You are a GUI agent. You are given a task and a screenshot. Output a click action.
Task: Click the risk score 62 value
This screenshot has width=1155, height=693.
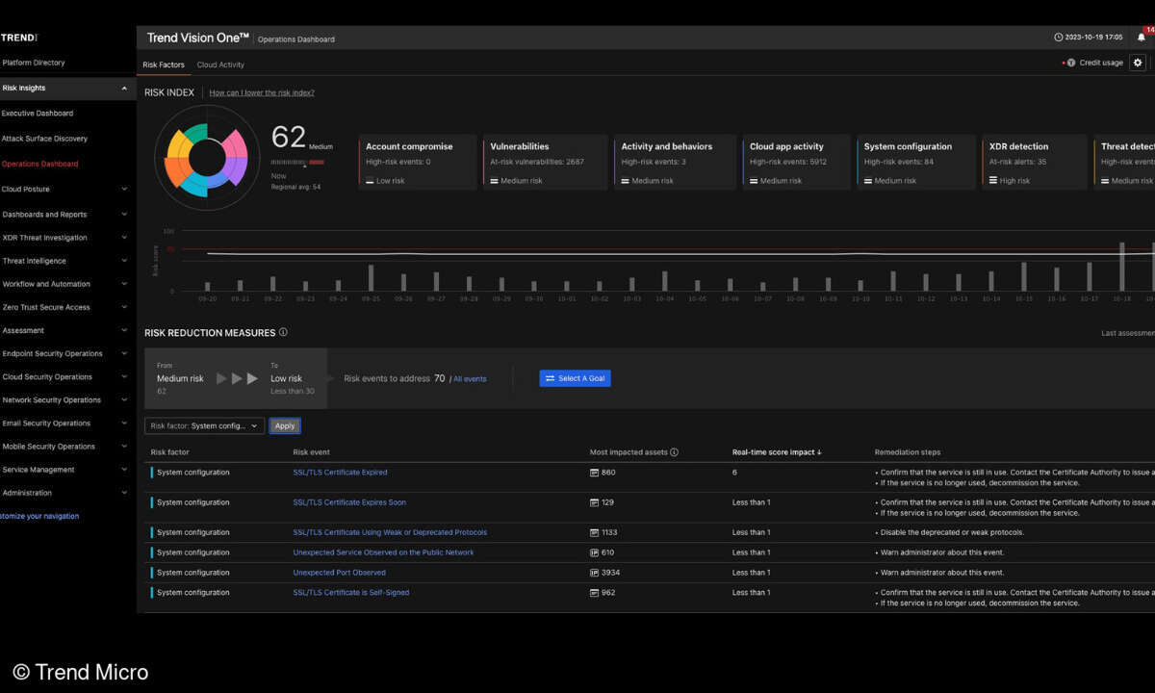pyautogui.click(x=288, y=137)
